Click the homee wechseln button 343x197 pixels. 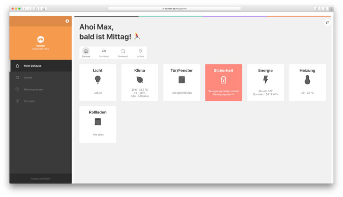click(x=40, y=179)
